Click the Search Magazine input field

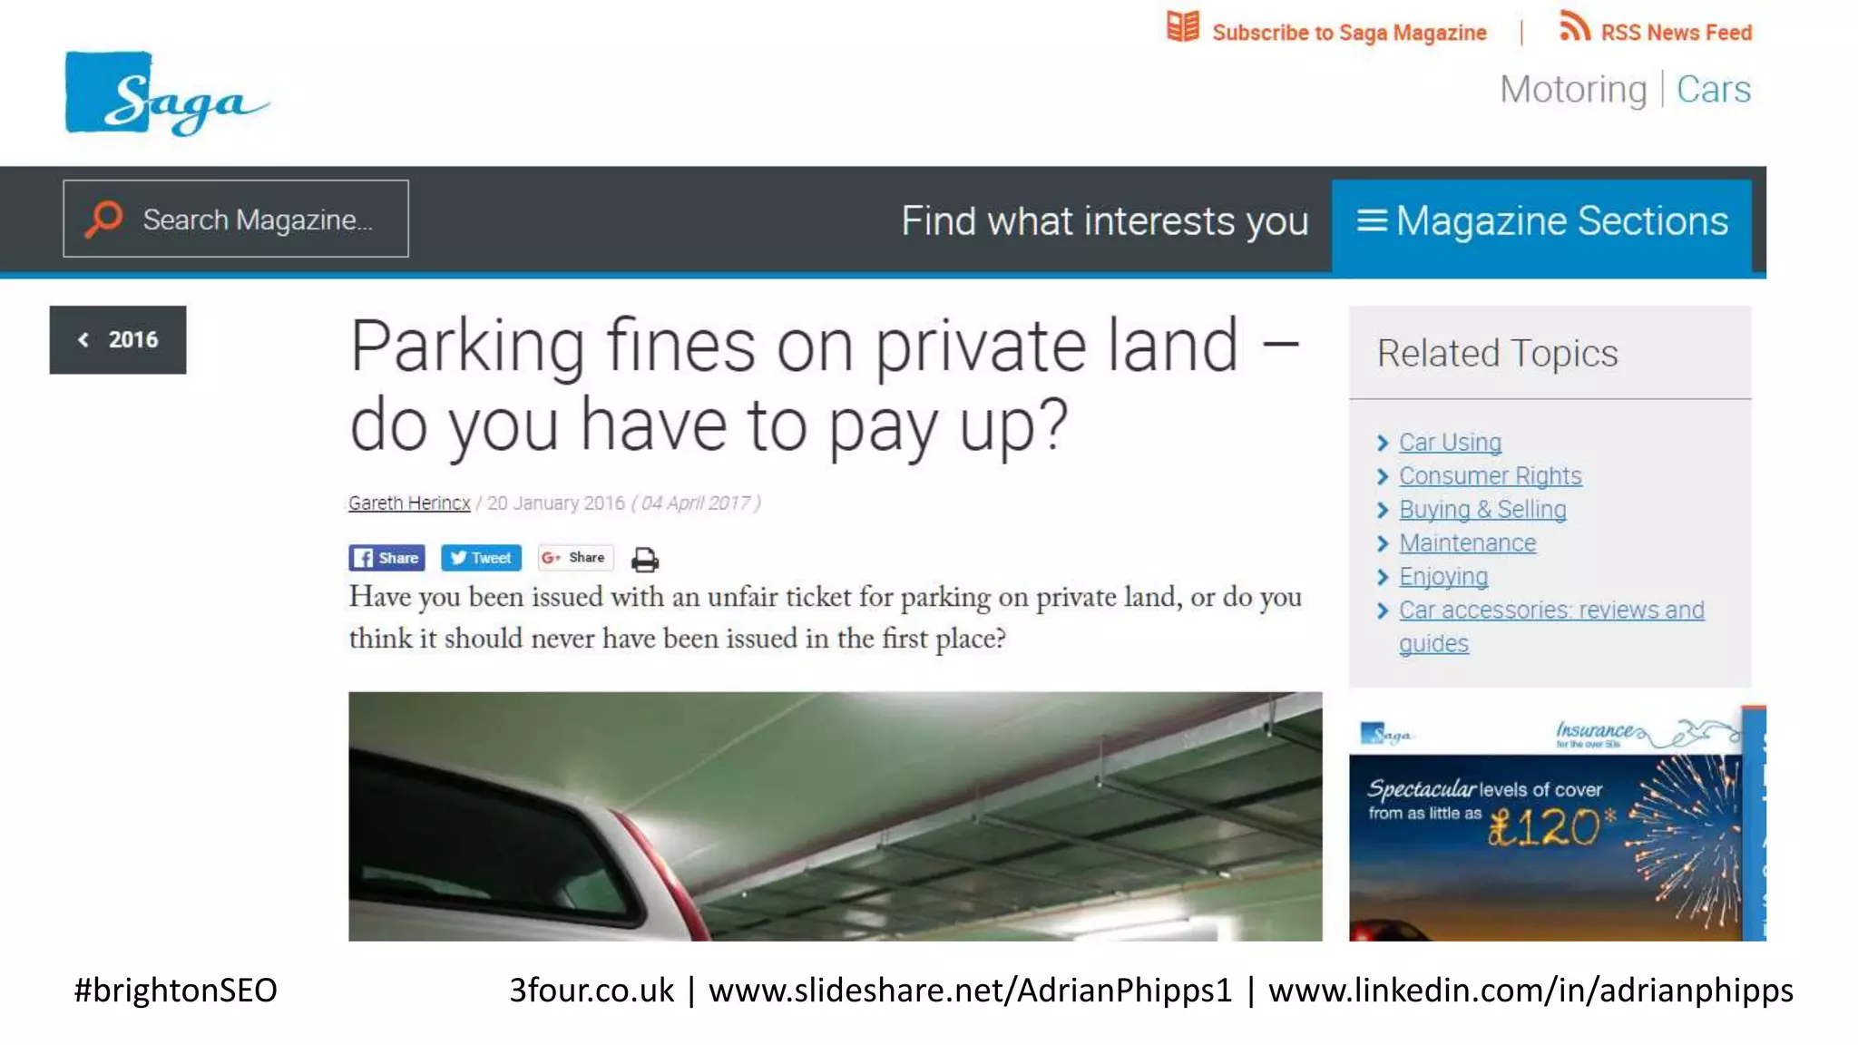(236, 219)
